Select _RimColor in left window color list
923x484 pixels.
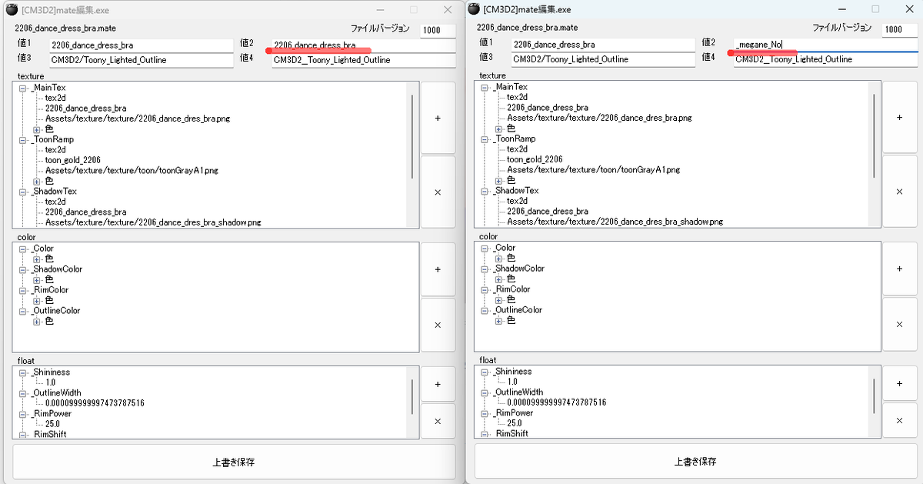pyautogui.click(x=49, y=290)
